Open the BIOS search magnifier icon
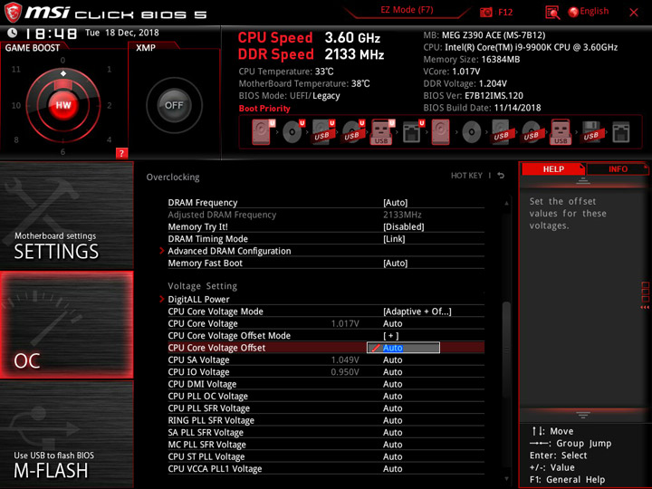Image resolution: width=652 pixels, height=489 pixels. 552,13
